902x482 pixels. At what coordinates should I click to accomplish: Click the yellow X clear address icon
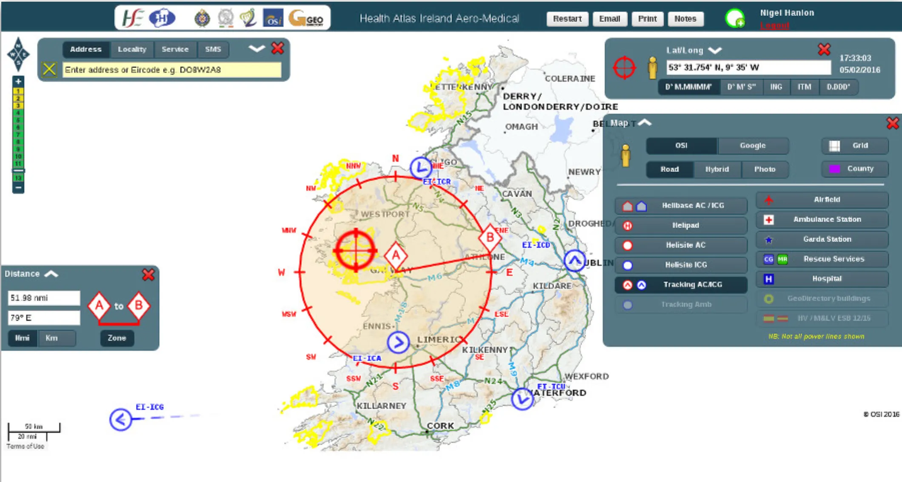point(49,69)
